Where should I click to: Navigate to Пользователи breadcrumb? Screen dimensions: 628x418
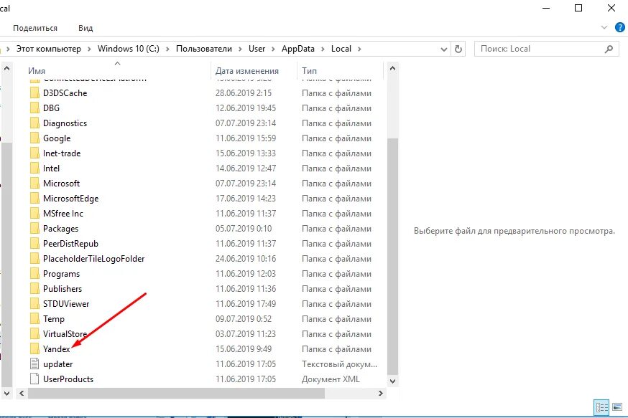[204, 49]
